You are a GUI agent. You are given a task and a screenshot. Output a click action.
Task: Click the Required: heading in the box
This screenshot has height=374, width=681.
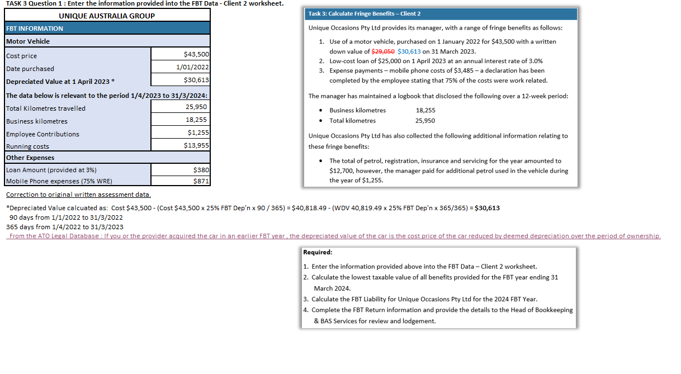(x=318, y=252)
